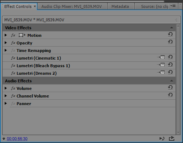Disable the Lumetri (Cinematic 1) fx toggle

click(x=13, y=58)
